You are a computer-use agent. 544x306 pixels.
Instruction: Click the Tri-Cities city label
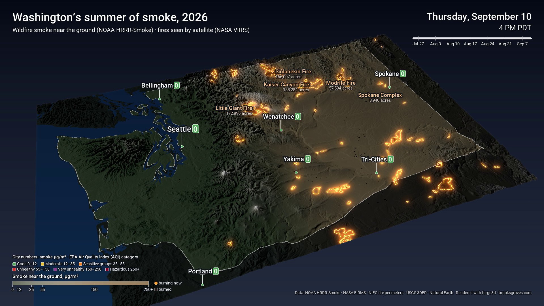(374, 160)
